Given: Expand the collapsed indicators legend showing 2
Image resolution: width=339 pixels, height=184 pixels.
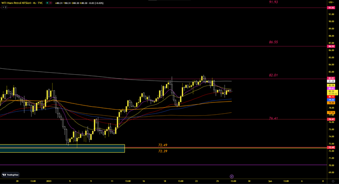Looking at the screenshot, I should click(x=4, y=7).
